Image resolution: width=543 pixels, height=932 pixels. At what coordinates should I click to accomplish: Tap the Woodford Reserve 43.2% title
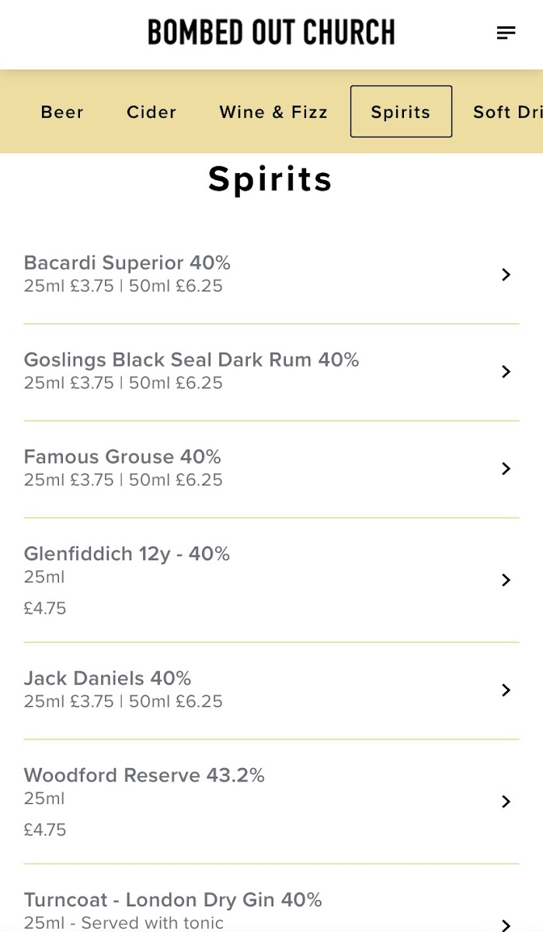coord(144,775)
